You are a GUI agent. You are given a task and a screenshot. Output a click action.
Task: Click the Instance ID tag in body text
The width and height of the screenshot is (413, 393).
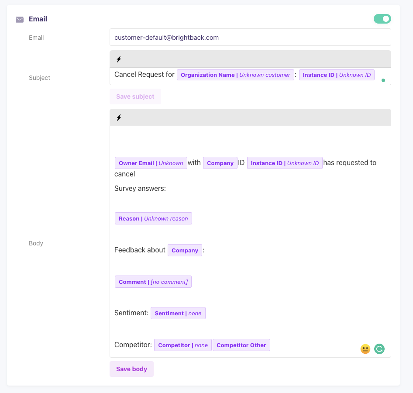285,163
